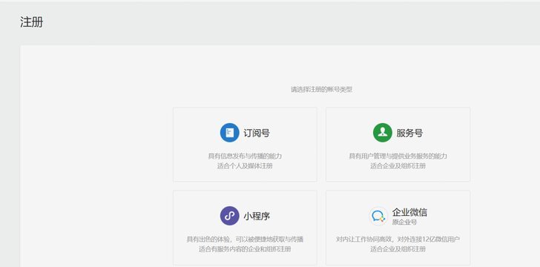Click the blue 订阅号 document icon
Image resolution: width=540 pixels, height=267 pixels.
229,133
